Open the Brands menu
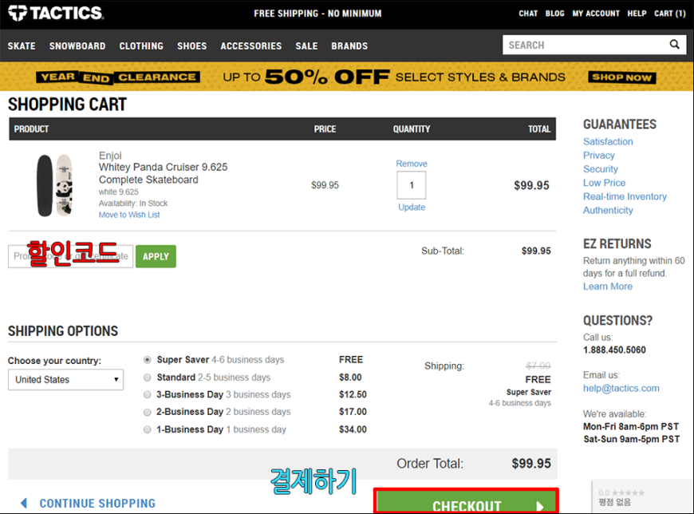This screenshot has width=694, height=514. [349, 46]
